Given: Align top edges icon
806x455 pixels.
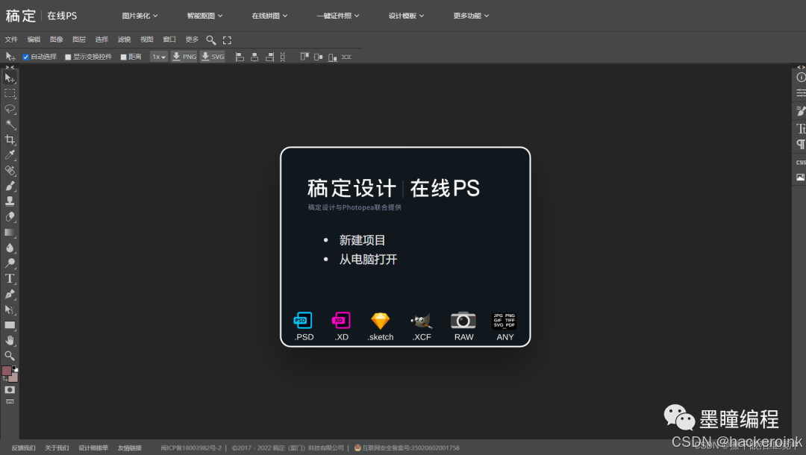Looking at the screenshot, I should tap(304, 57).
